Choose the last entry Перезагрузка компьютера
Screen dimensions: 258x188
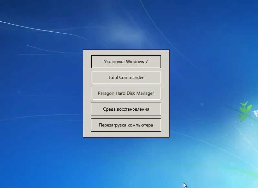(x=126, y=125)
